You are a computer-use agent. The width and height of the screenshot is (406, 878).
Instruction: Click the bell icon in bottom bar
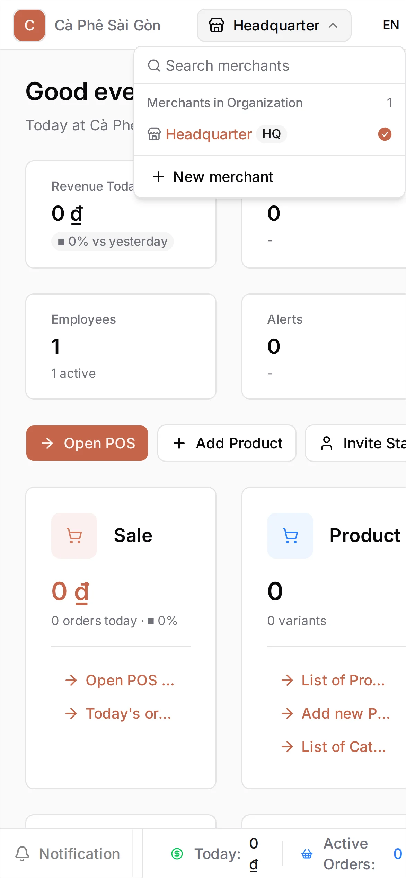(x=22, y=854)
